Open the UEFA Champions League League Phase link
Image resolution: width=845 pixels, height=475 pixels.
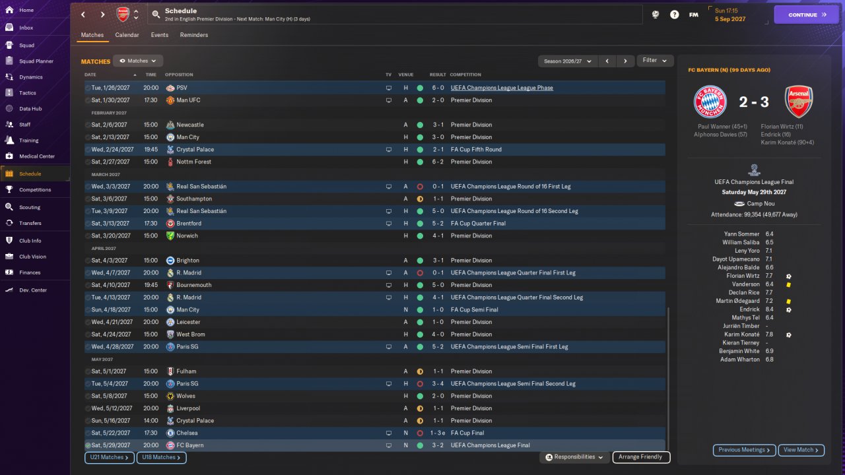pyautogui.click(x=502, y=88)
